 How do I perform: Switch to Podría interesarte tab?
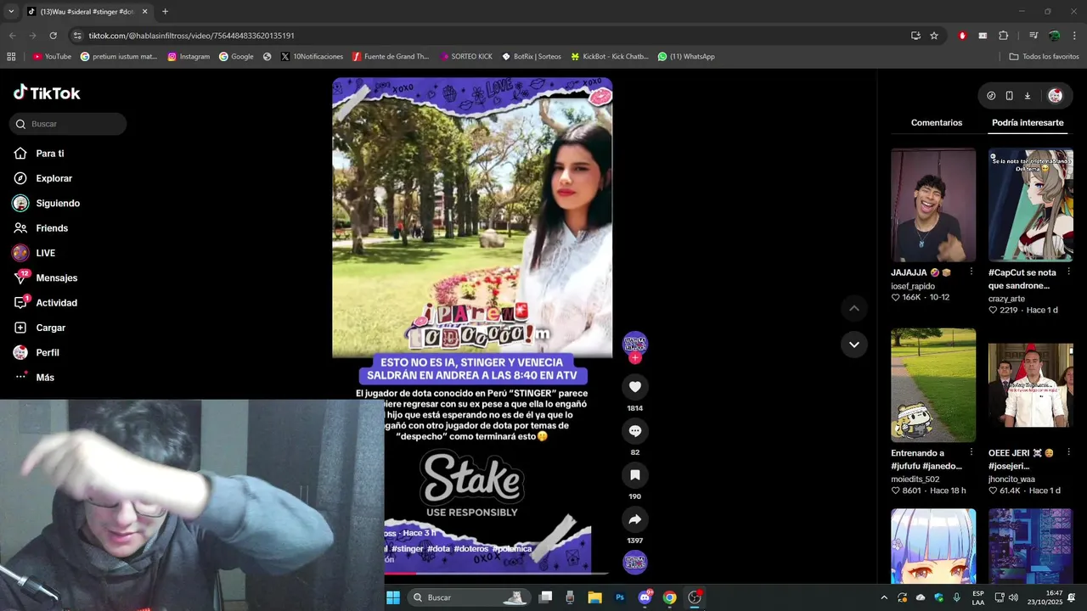pyautogui.click(x=1028, y=123)
